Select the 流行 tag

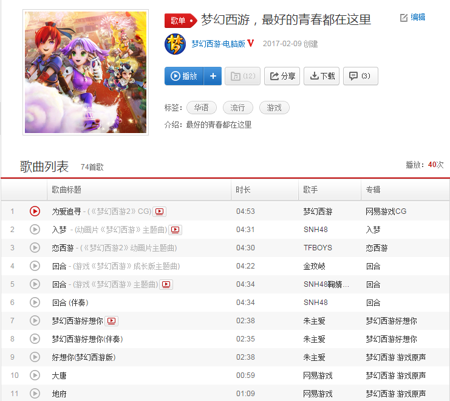tap(238, 108)
